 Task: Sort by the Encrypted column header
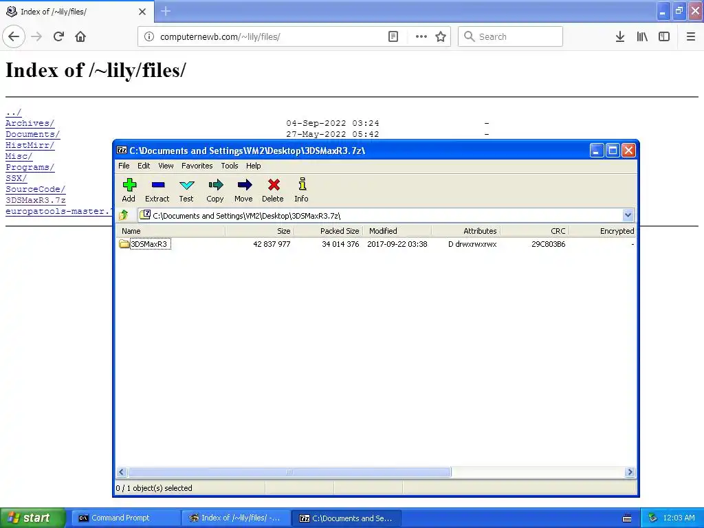click(602, 231)
